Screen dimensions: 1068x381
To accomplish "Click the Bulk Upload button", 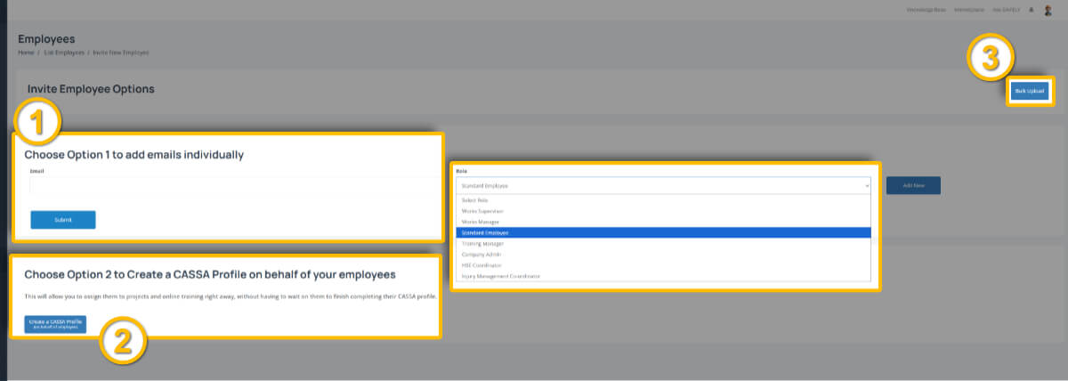I will tap(1029, 90).
